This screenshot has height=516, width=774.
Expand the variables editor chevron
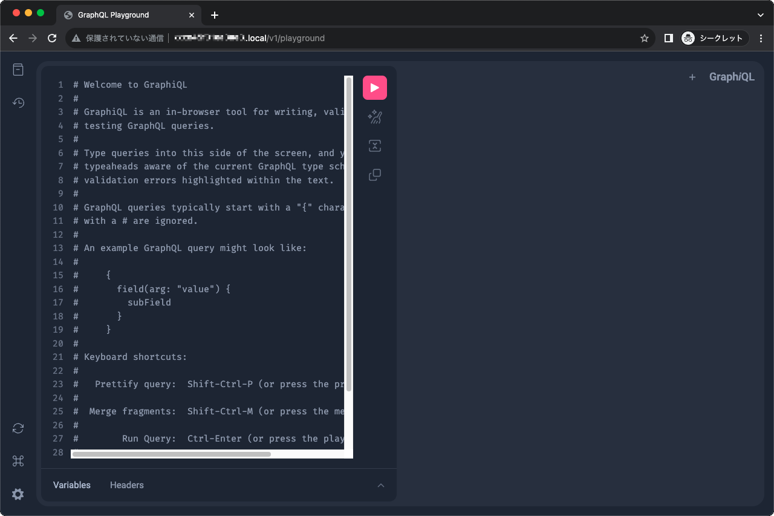click(381, 485)
